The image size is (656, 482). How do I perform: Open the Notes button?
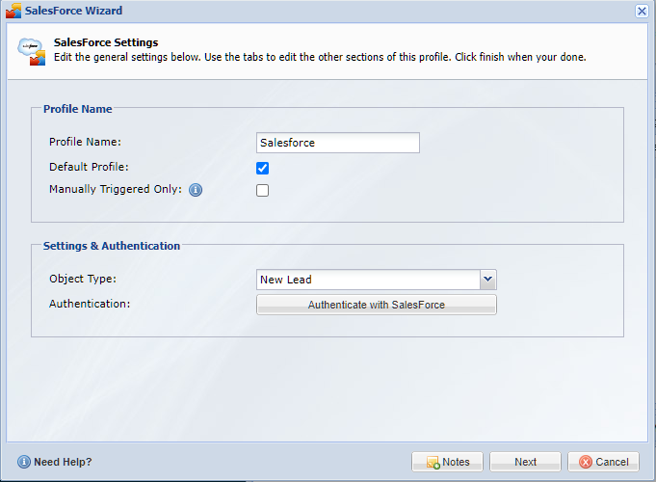447,462
